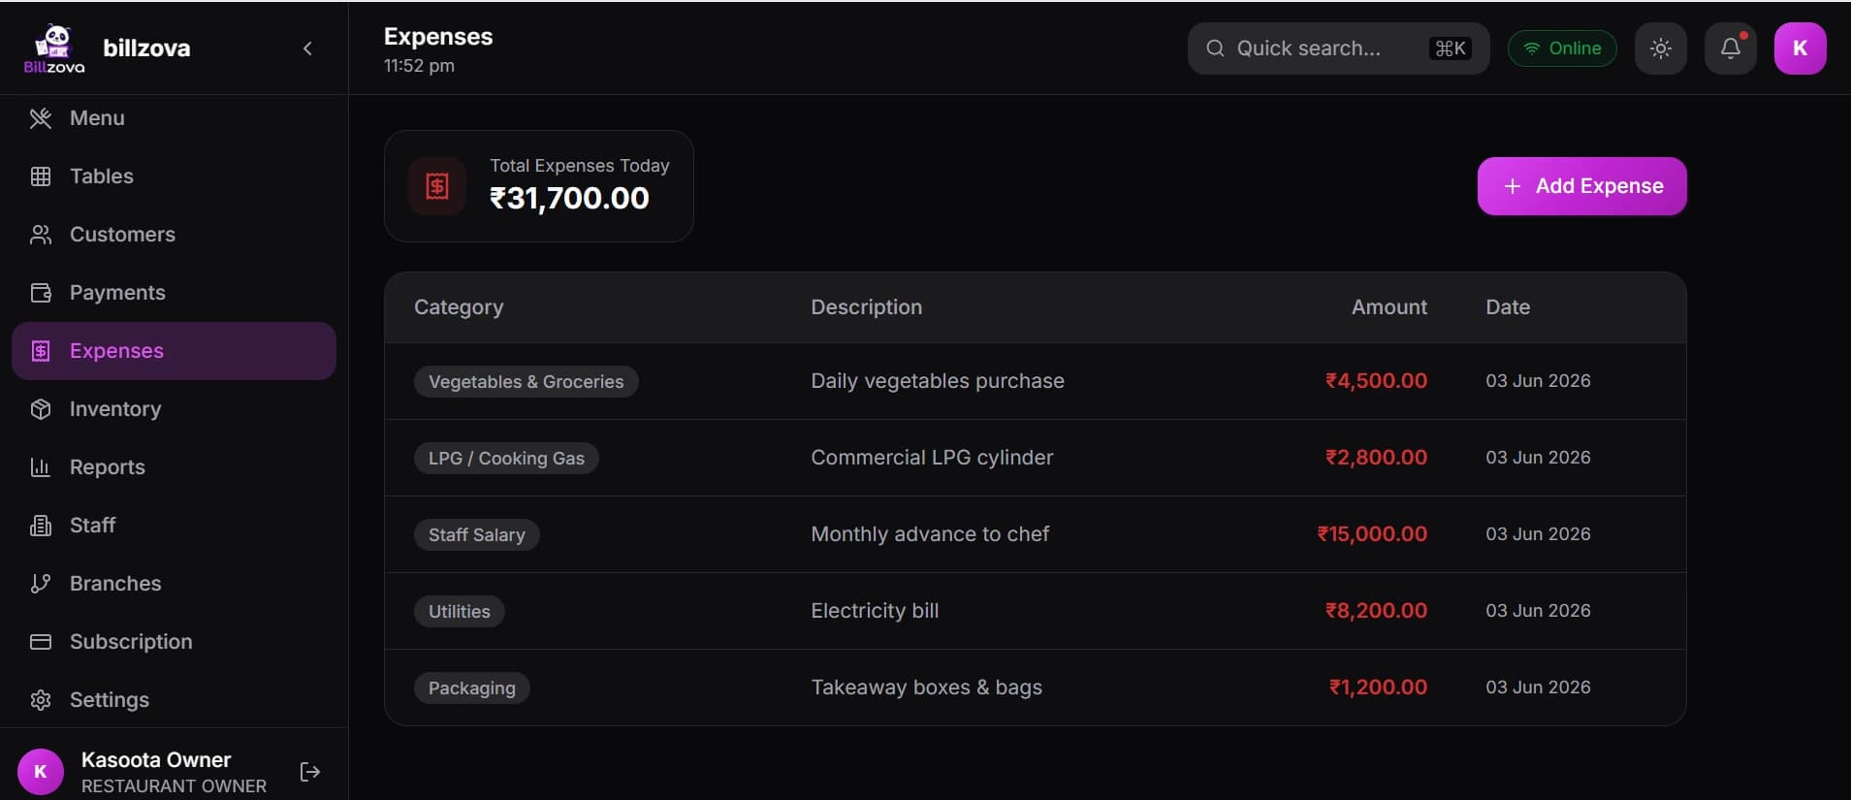
Task: Open the Payments label
Action: (117, 293)
